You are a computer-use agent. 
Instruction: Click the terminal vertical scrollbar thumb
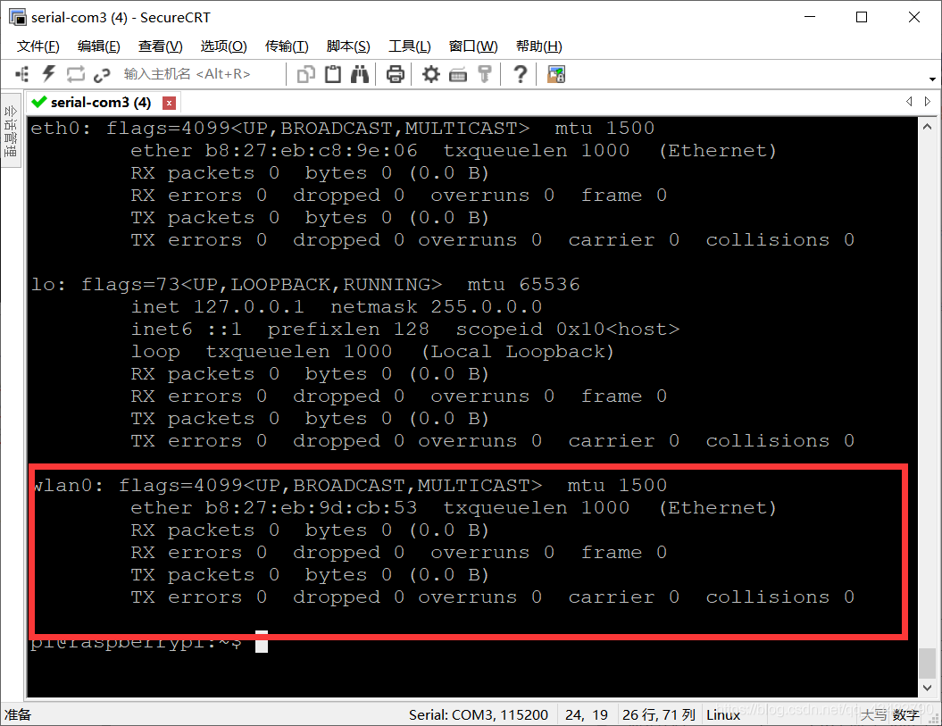tap(927, 663)
